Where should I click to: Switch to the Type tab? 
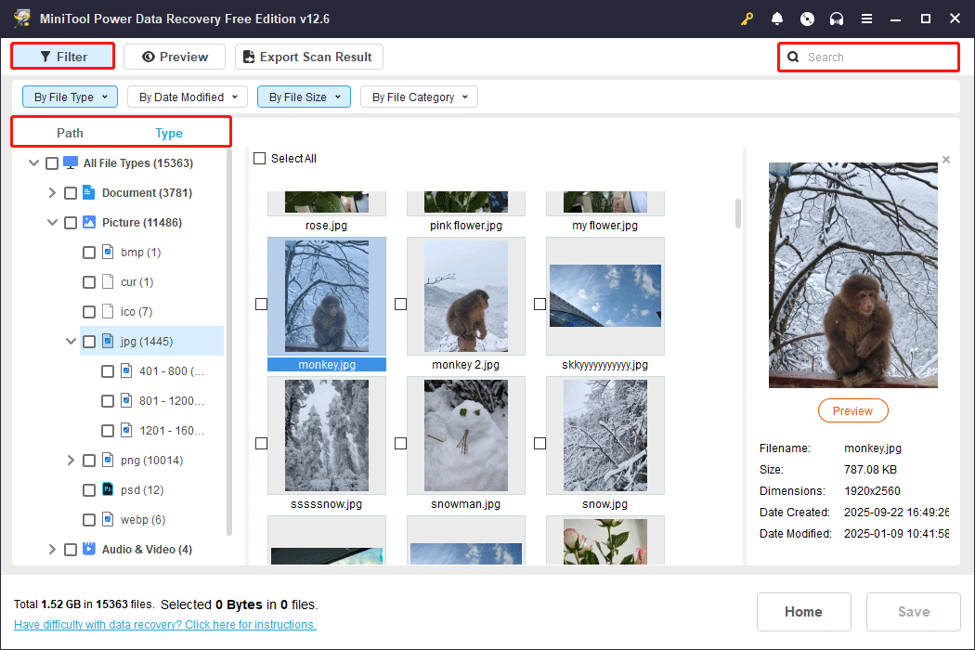169,133
